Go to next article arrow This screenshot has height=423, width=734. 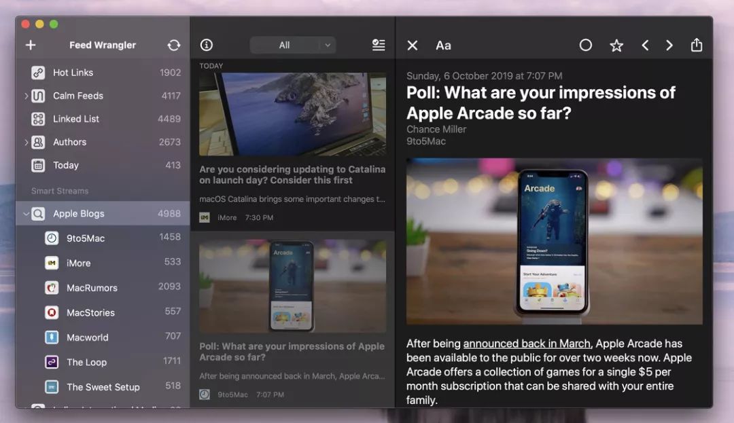tap(669, 45)
